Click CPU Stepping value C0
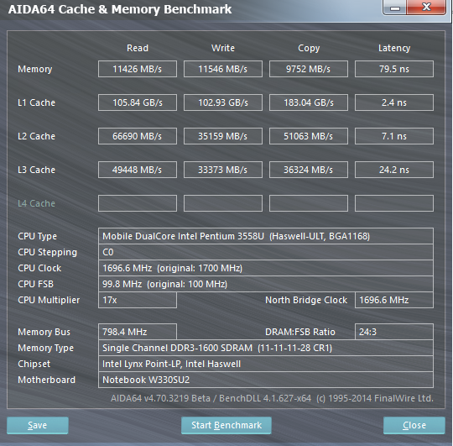Image resolution: width=453 pixels, height=446 pixels. [x=266, y=252]
